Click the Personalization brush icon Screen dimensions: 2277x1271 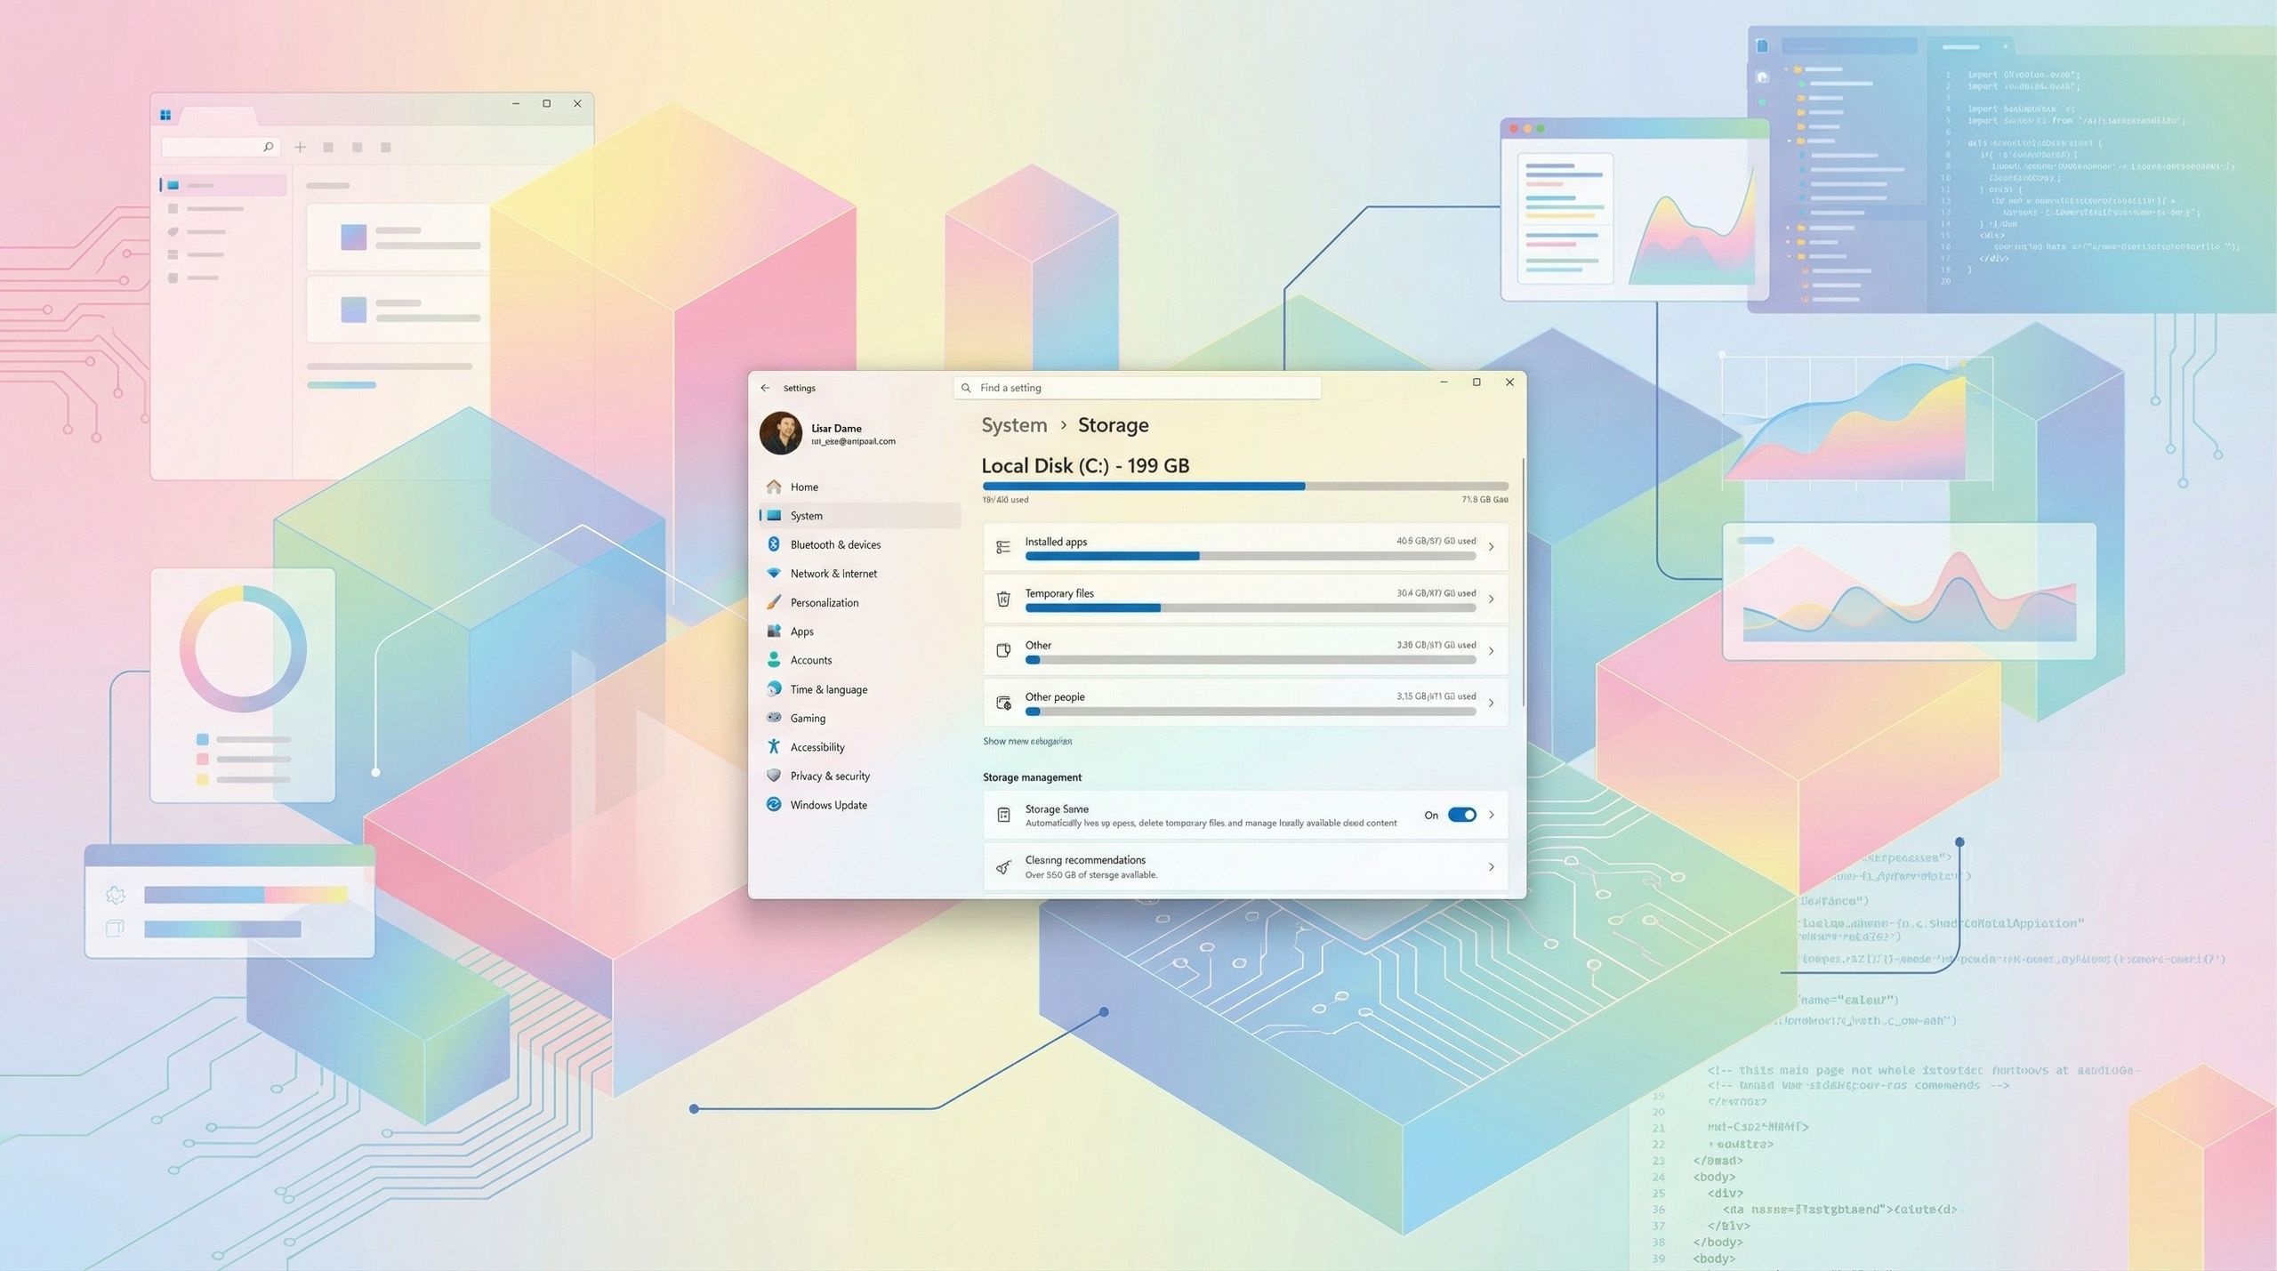pyautogui.click(x=774, y=602)
